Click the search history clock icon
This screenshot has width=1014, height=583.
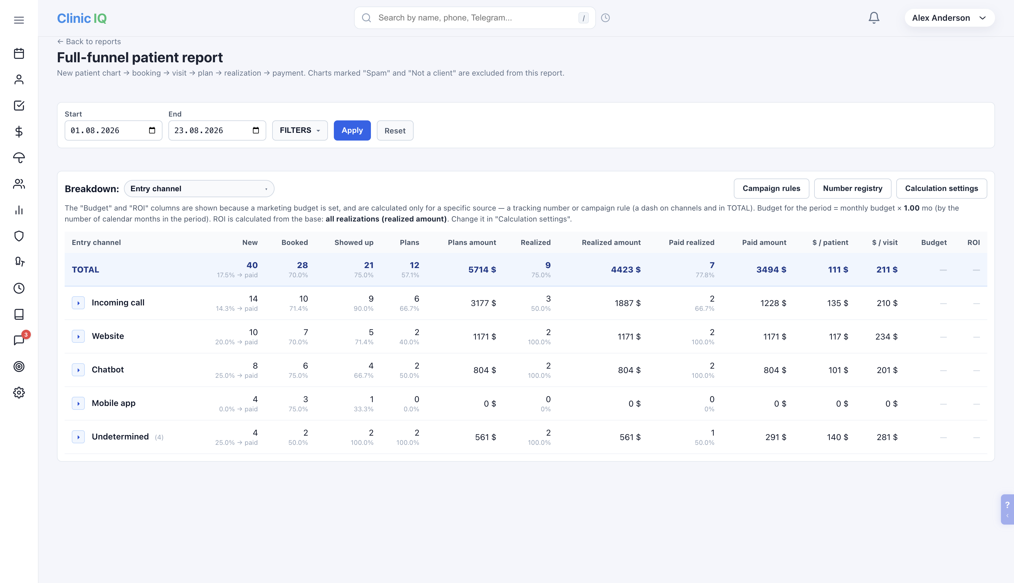click(605, 17)
